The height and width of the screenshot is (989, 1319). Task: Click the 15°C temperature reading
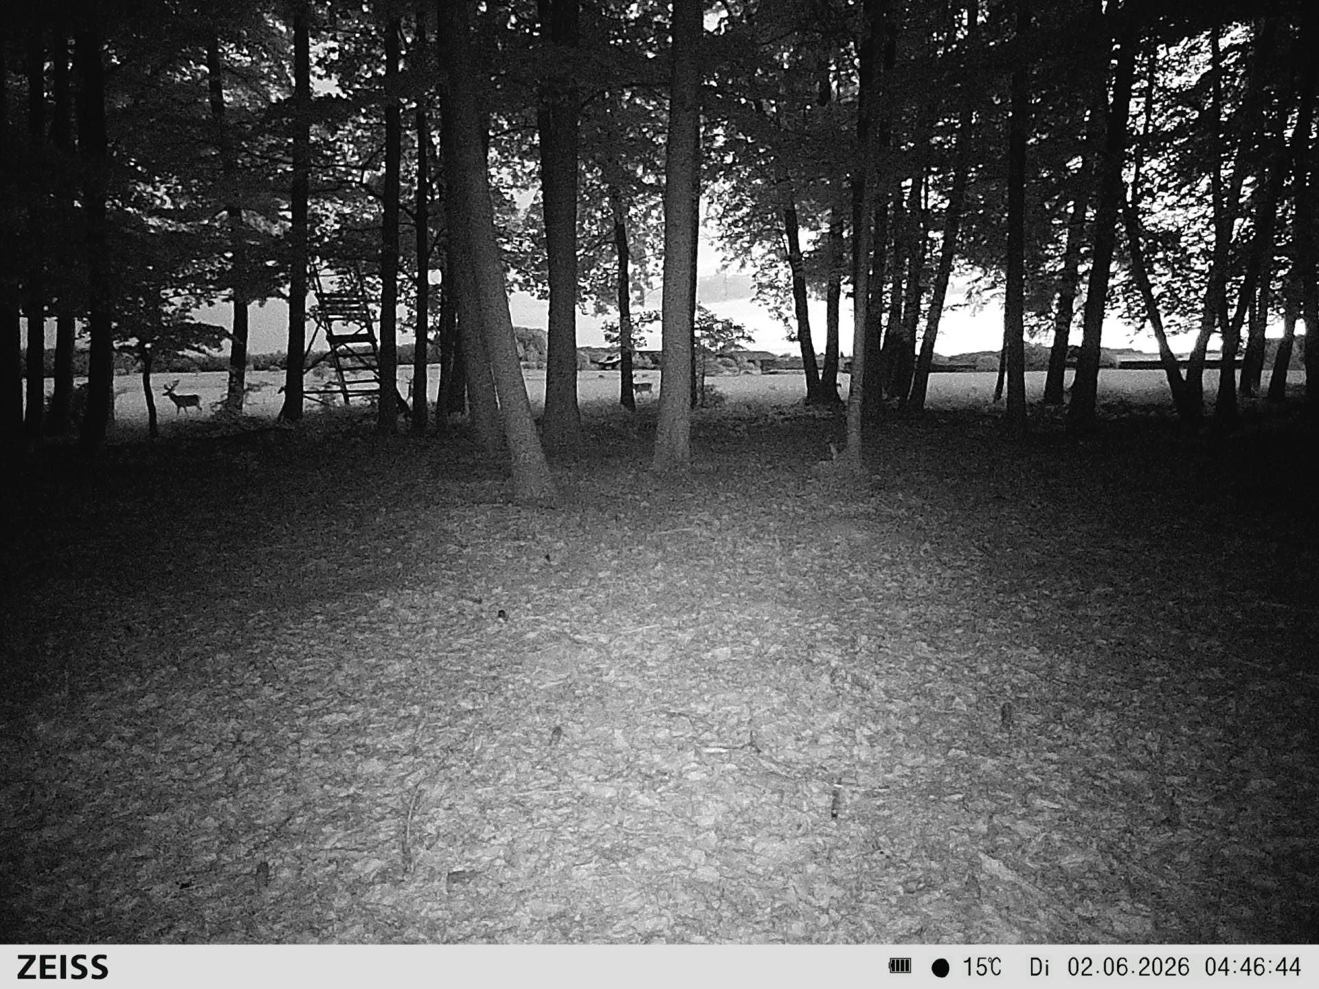[x=982, y=968]
